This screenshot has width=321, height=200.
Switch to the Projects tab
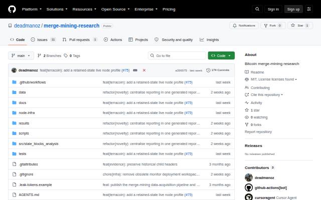click(138, 39)
